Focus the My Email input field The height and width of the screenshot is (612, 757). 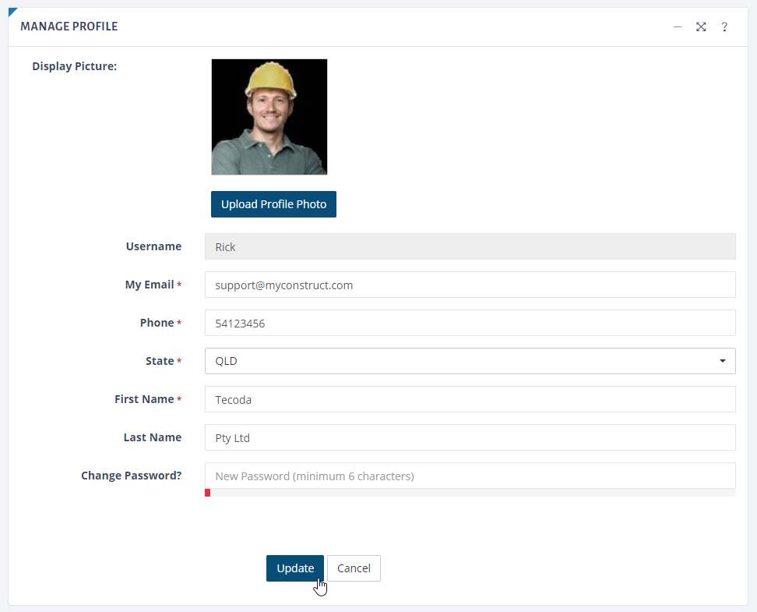470,285
